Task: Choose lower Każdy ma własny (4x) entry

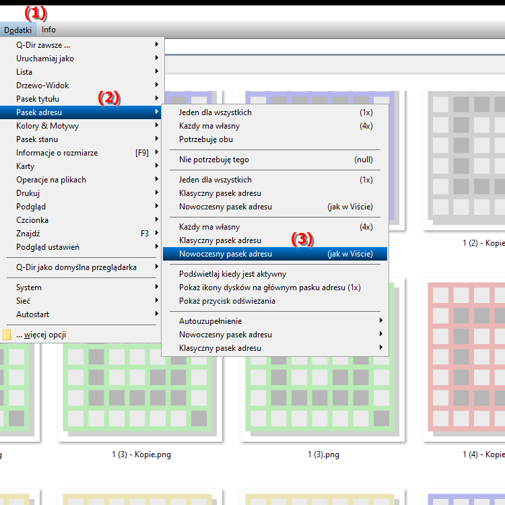Action: pos(275,227)
